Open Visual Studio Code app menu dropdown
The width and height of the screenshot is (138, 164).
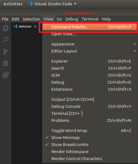coord(52,4)
